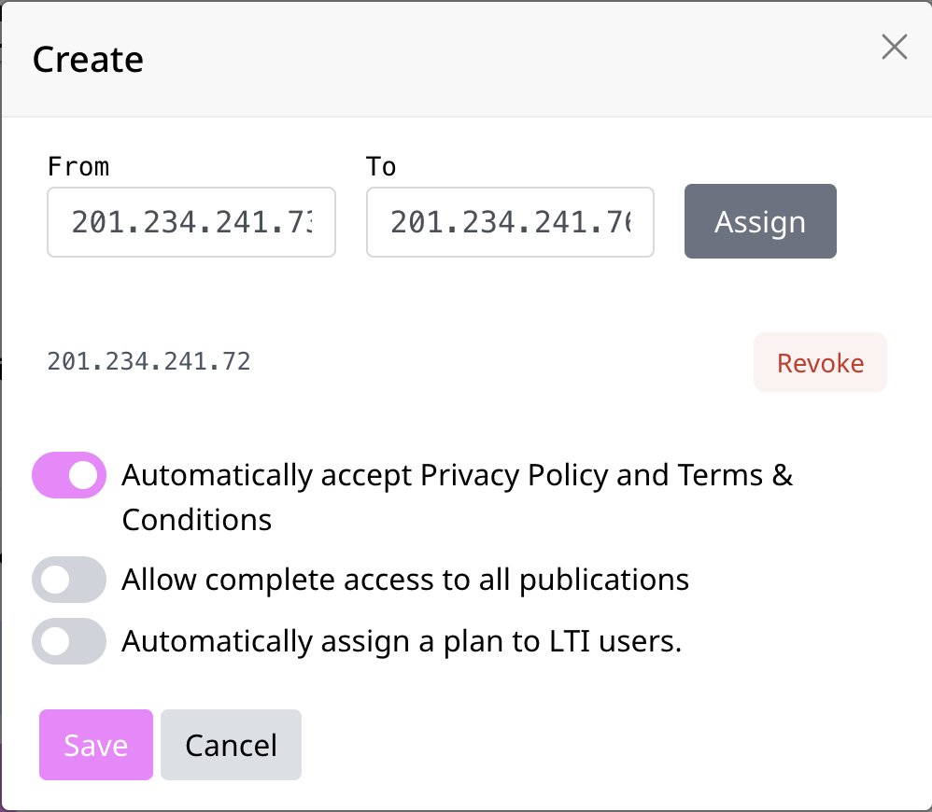Click the From field label
The image size is (932, 812).
[x=78, y=166]
